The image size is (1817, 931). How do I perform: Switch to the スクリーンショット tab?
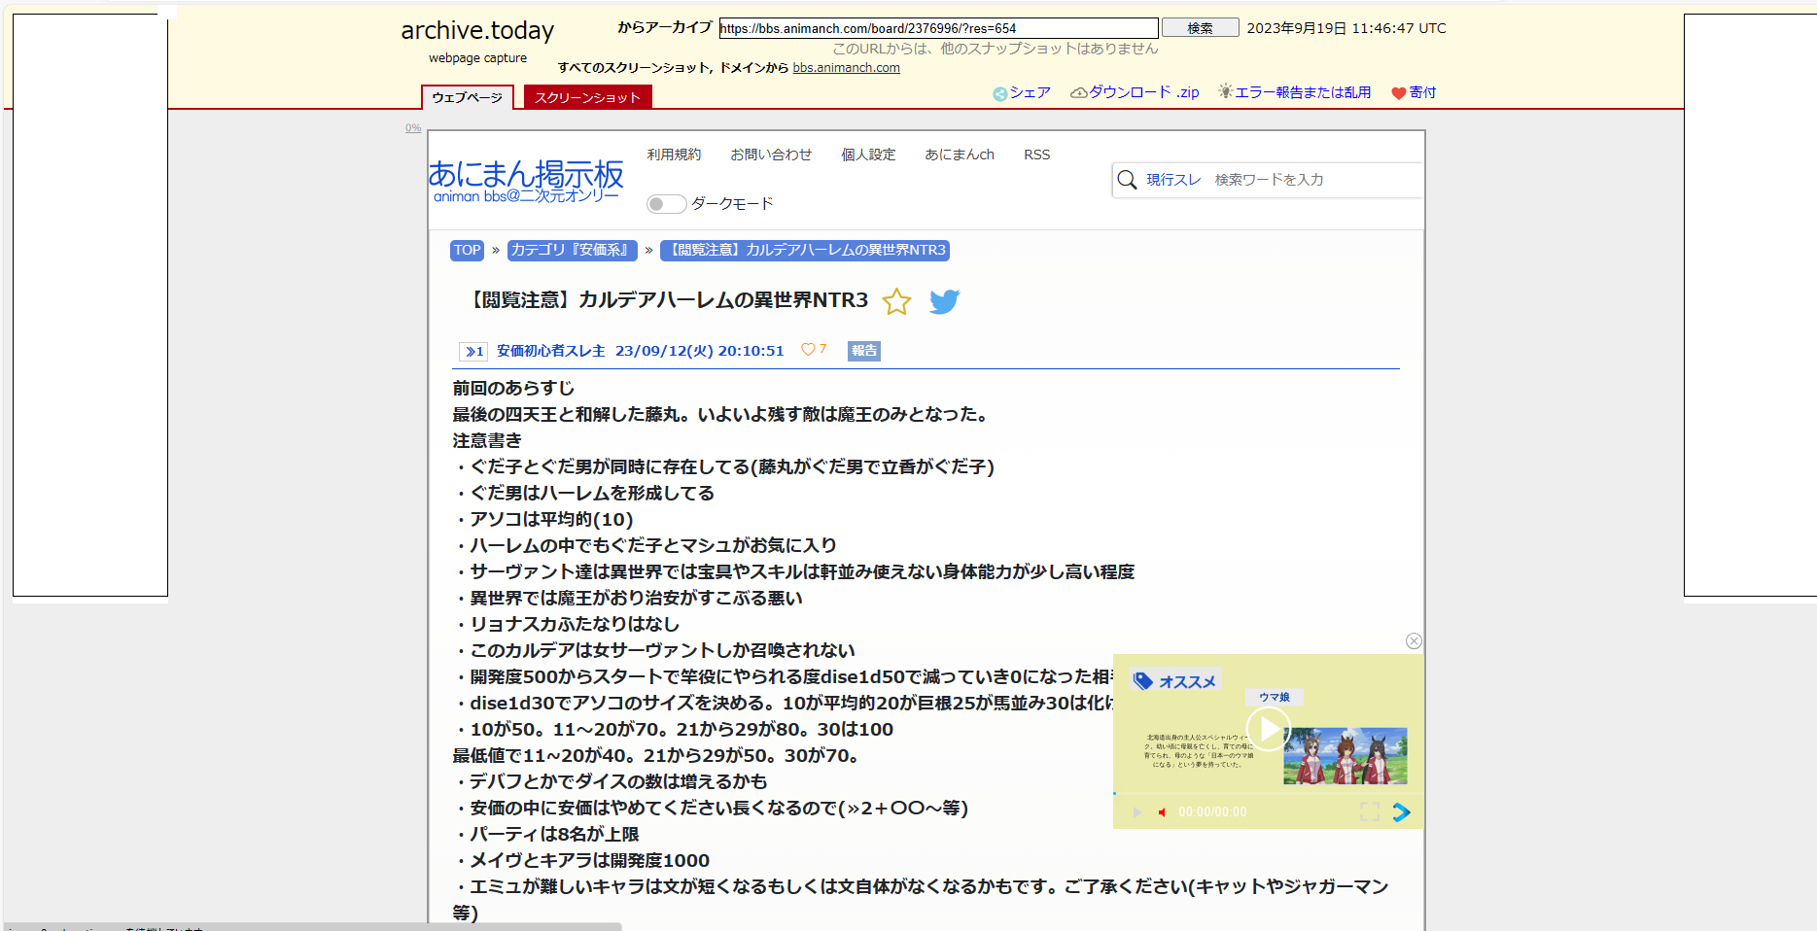click(587, 97)
